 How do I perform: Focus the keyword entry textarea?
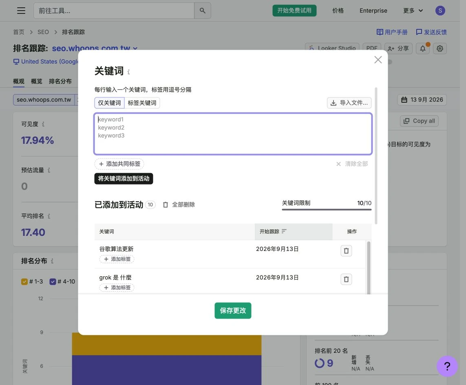[x=233, y=134]
